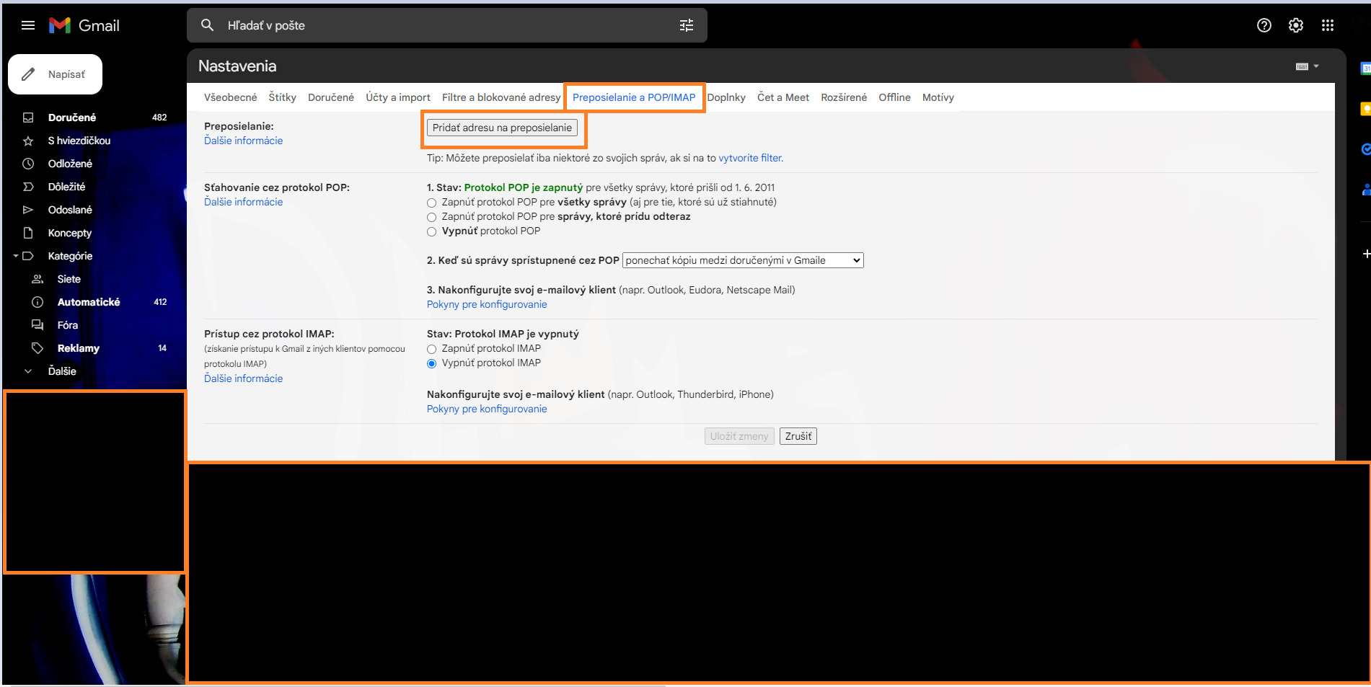
Task: Open the Štítky settings tab
Action: point(282,97)
